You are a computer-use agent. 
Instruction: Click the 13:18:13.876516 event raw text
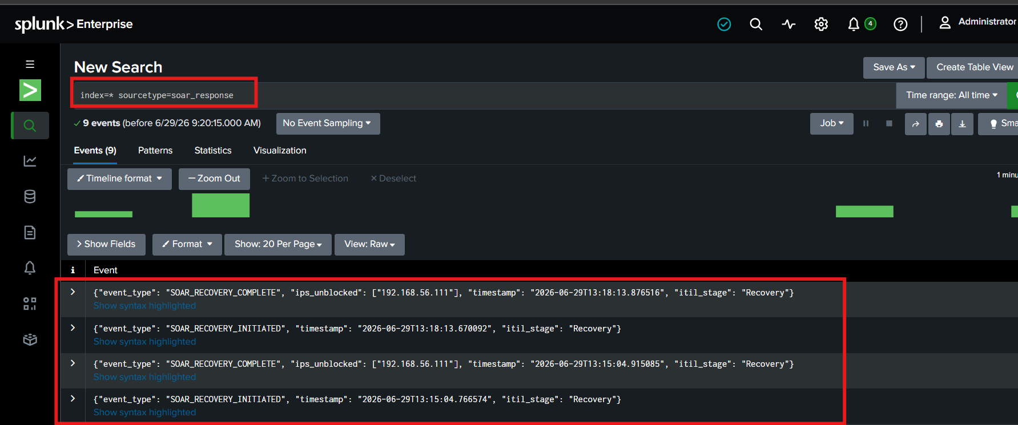click(x=444, y=293)
